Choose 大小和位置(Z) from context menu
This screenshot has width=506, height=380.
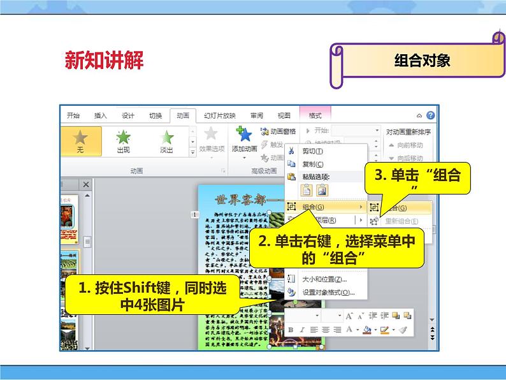click(x=324, y=279)
